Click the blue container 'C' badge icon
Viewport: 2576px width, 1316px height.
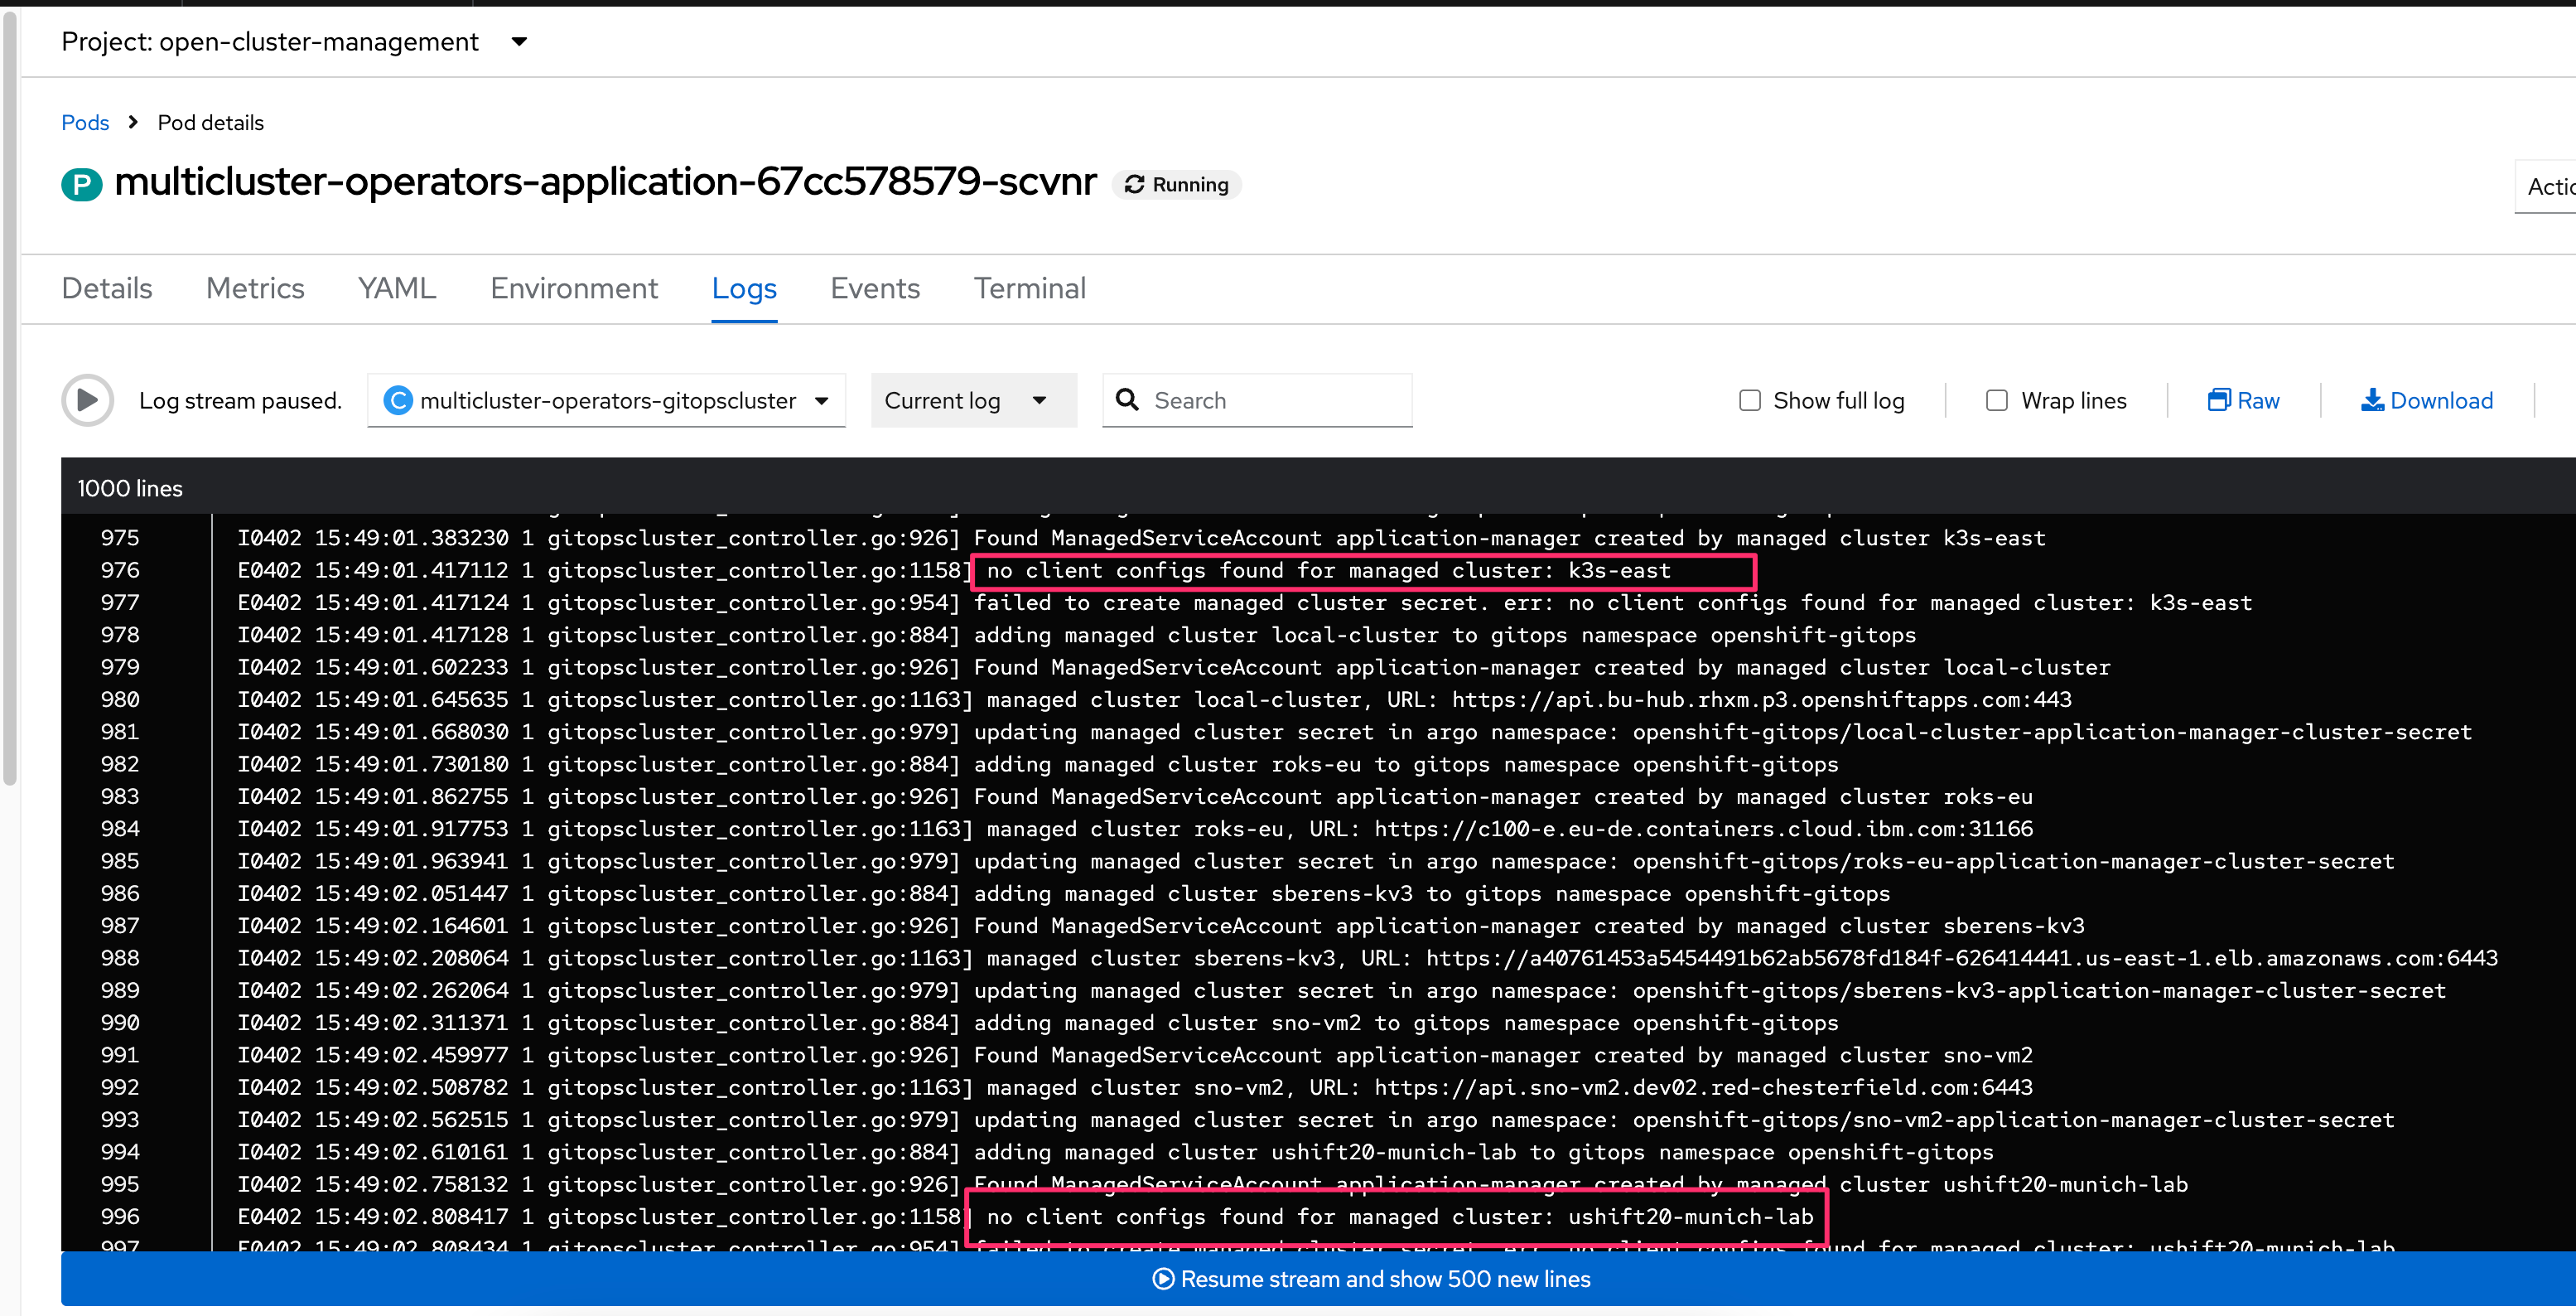398,400
